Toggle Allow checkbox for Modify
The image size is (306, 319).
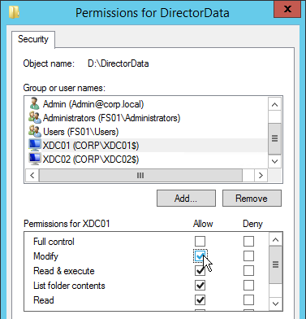tap(200, 256)
